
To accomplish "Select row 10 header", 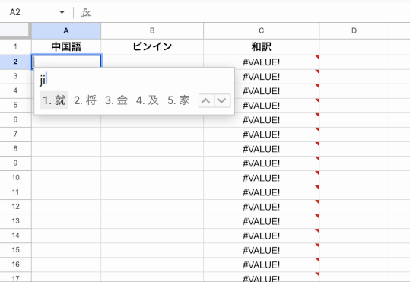I will tap(15, 178).
